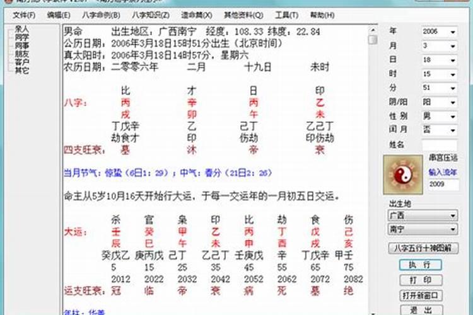Open the 其他资料(Q) menu

point(243,15)
